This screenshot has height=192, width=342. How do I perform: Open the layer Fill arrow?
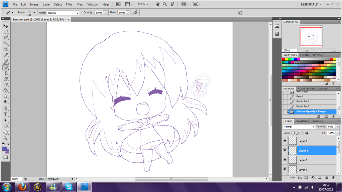[x=337, y=133]
